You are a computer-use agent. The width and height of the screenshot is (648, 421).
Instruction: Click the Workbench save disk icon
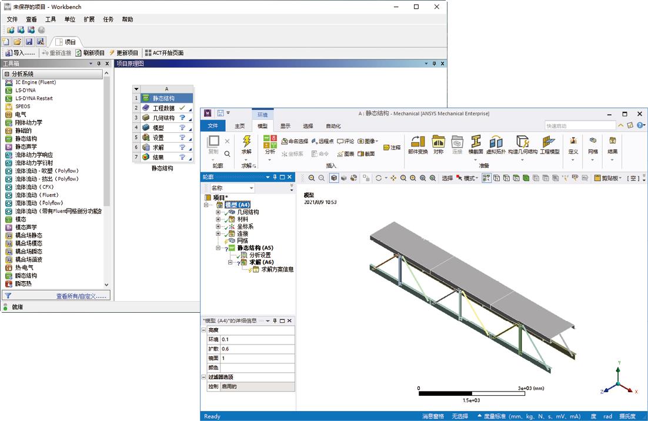tap(29, 42)
